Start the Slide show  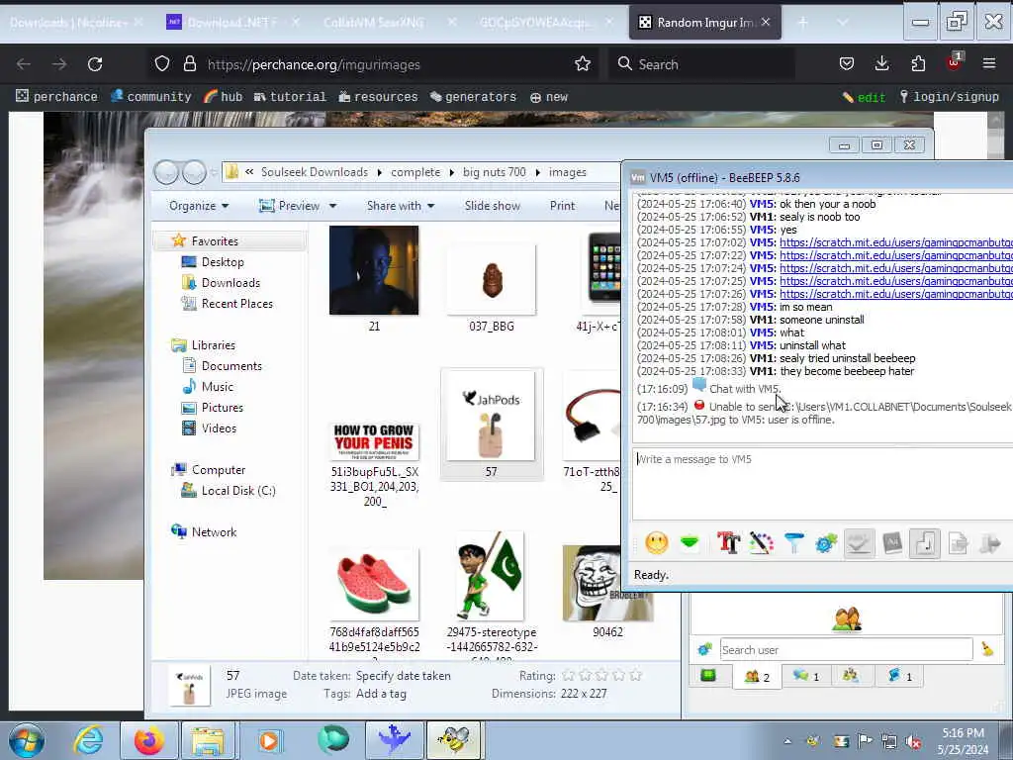(493, 206)
